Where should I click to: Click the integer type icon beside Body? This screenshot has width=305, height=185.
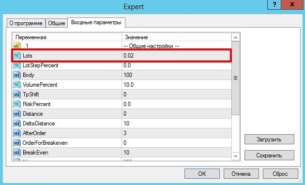point(17,75)
